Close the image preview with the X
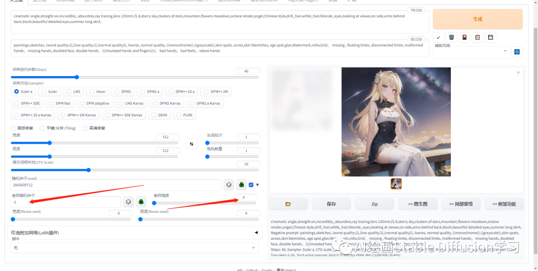Viewport: 538px width, 271px height. (x=518, y=72)
